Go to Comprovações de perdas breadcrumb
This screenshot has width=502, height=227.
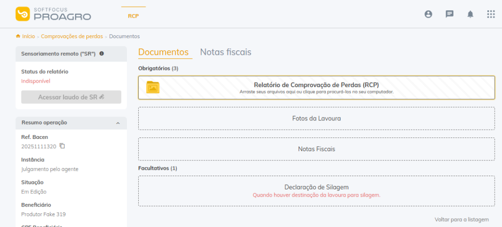(72, 36)
